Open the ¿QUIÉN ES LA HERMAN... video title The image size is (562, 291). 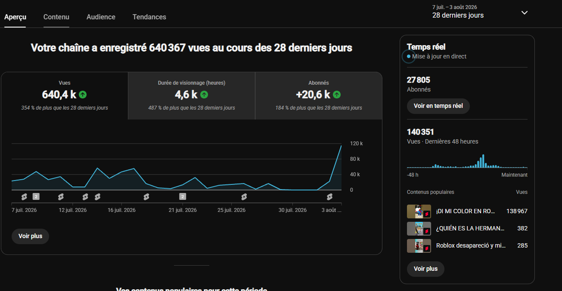coord(470,228)
